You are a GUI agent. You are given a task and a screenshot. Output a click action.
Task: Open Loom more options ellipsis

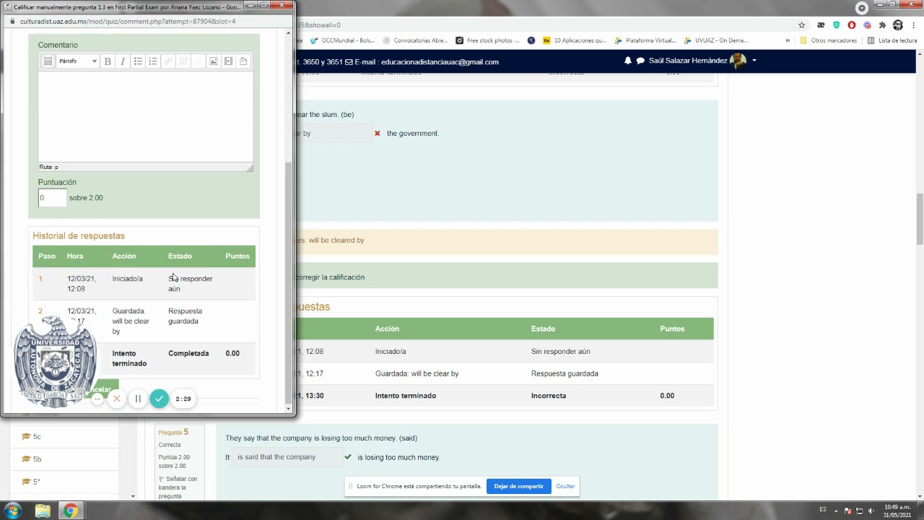tap(98, 399)
